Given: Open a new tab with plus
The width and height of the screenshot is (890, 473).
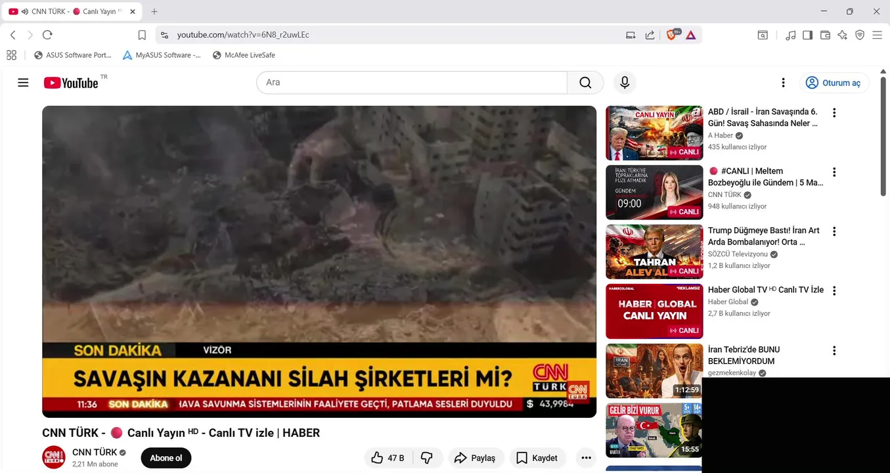Looking at the screenshot, I should [x=154, y=12].
